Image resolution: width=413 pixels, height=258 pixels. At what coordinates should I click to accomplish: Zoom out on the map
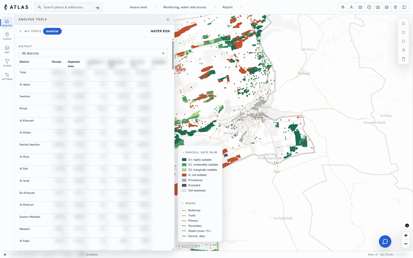click(x=406, y=244)
